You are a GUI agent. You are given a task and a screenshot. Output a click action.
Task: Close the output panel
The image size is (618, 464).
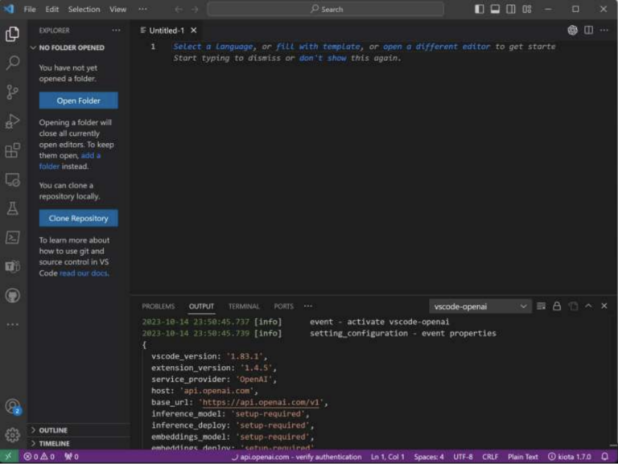click(x=604, y=306)
